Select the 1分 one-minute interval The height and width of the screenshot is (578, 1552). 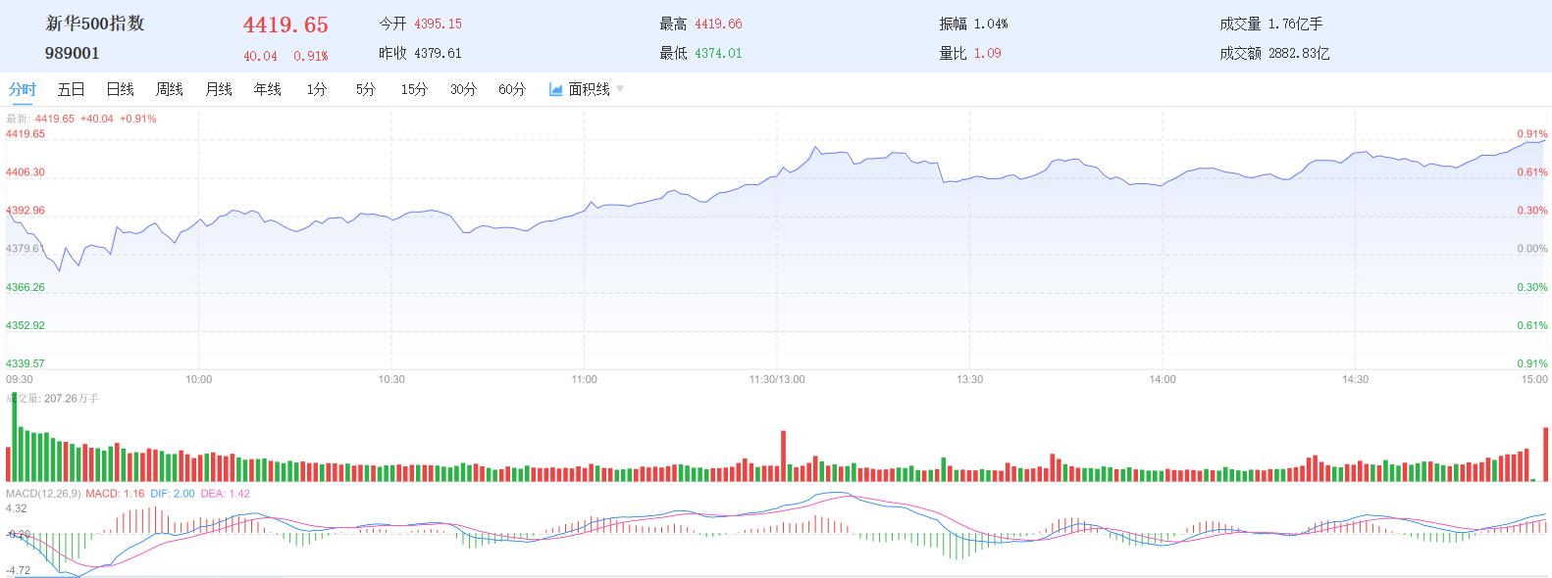pyautogui.click(x=316, y=89)
